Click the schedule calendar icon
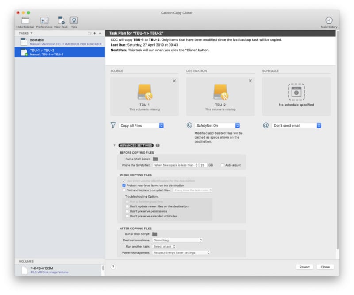Viewport: 354px width, 295px height. 296,92
